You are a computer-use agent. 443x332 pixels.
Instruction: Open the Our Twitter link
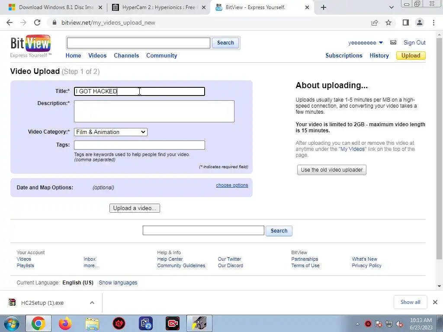229,259
